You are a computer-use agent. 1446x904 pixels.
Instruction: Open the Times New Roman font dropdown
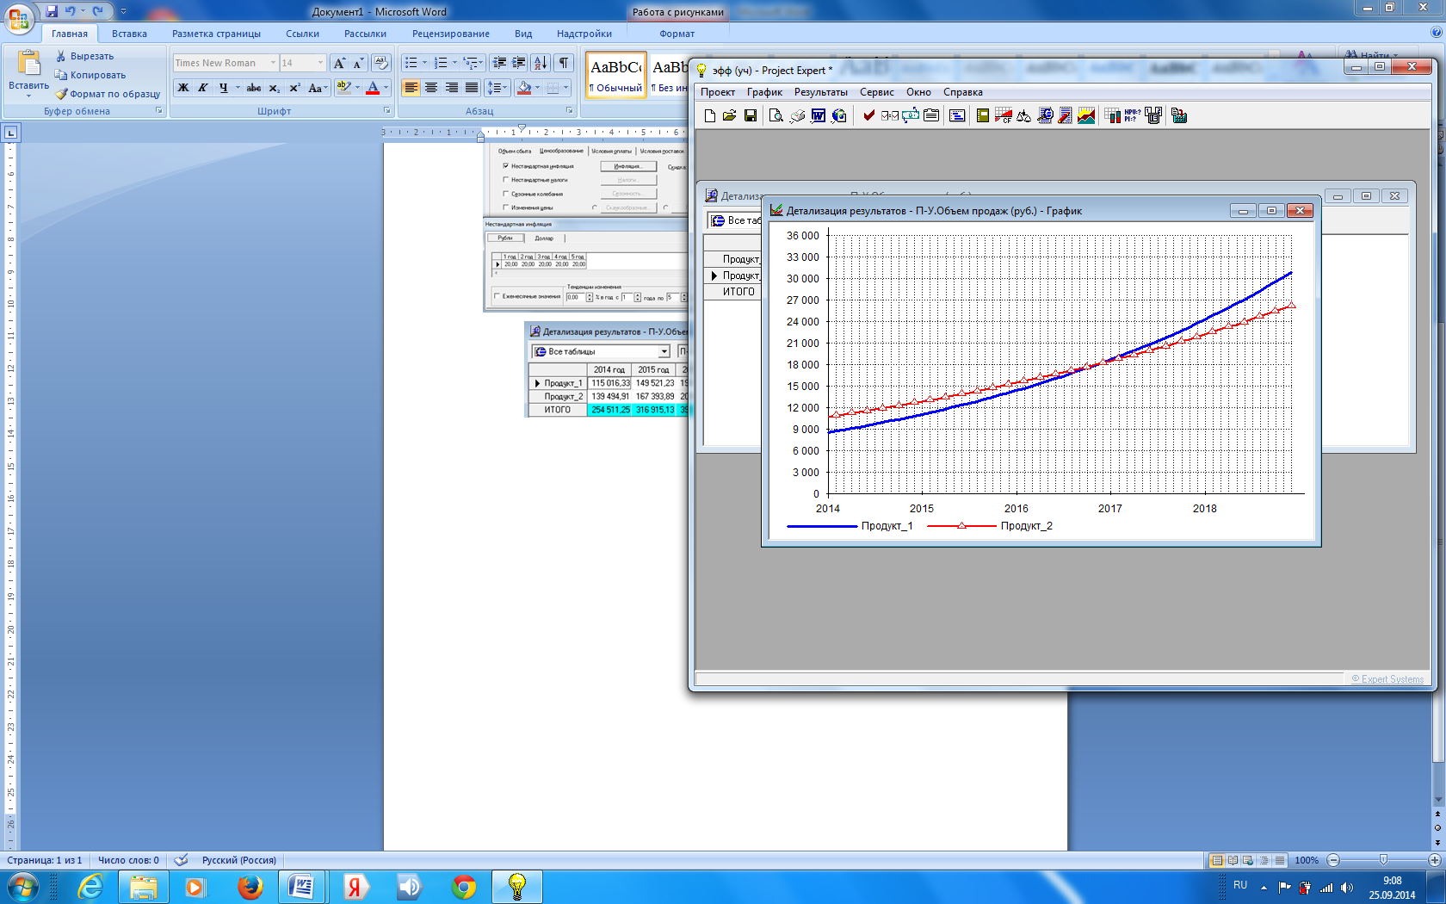click(x=273, y=63)
